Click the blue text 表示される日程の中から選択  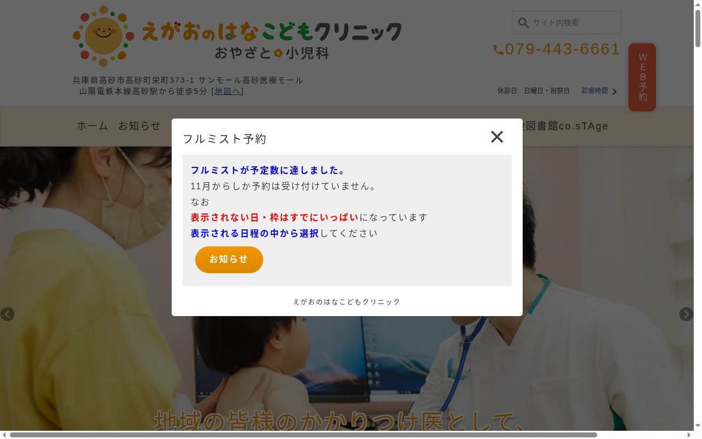[255, 234]
